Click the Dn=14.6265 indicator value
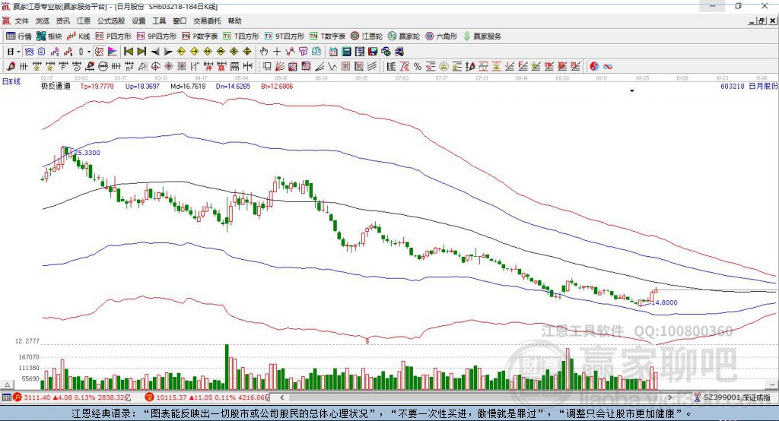 (233, 87)
